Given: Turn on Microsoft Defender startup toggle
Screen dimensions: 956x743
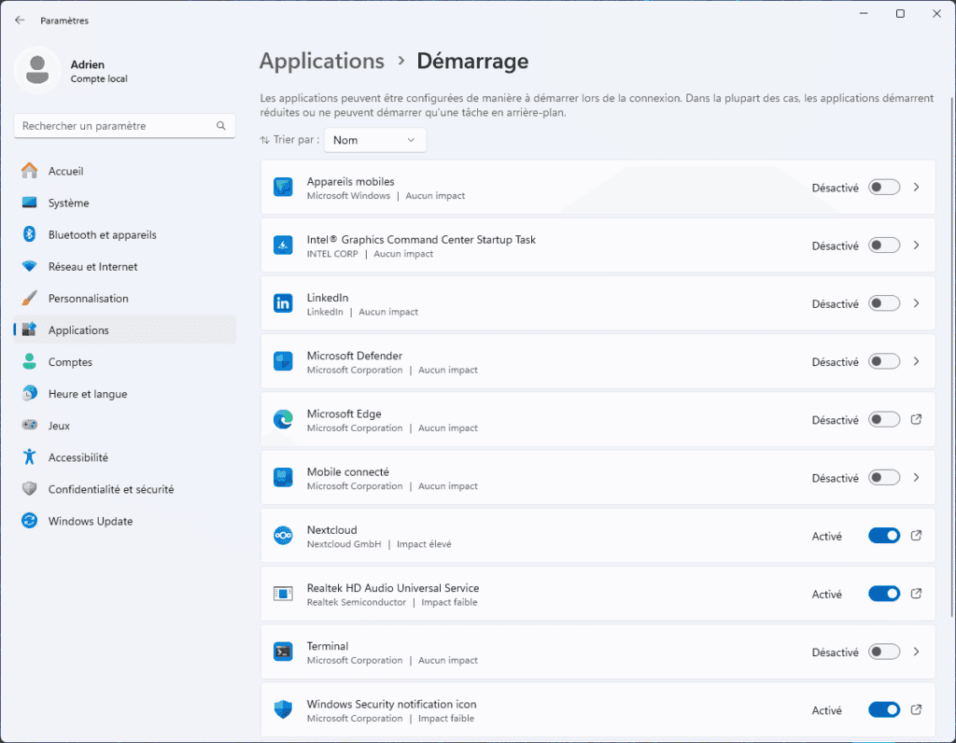Looking at the screenshot, I should coord(884,361).
